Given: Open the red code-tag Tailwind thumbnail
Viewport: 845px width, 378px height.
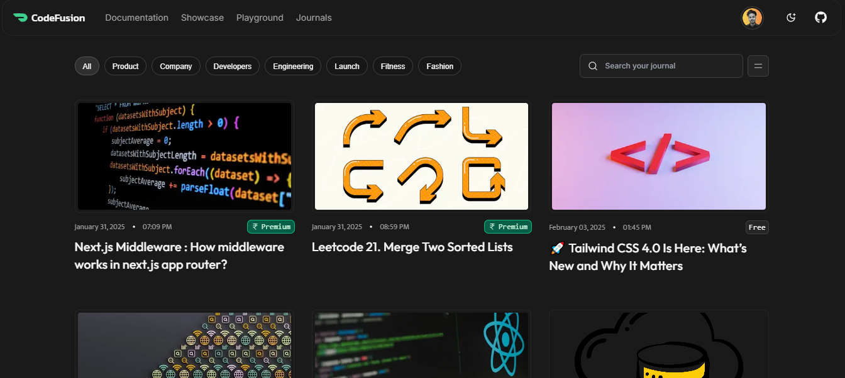Looking at the screenshot, I should (659, 156).
